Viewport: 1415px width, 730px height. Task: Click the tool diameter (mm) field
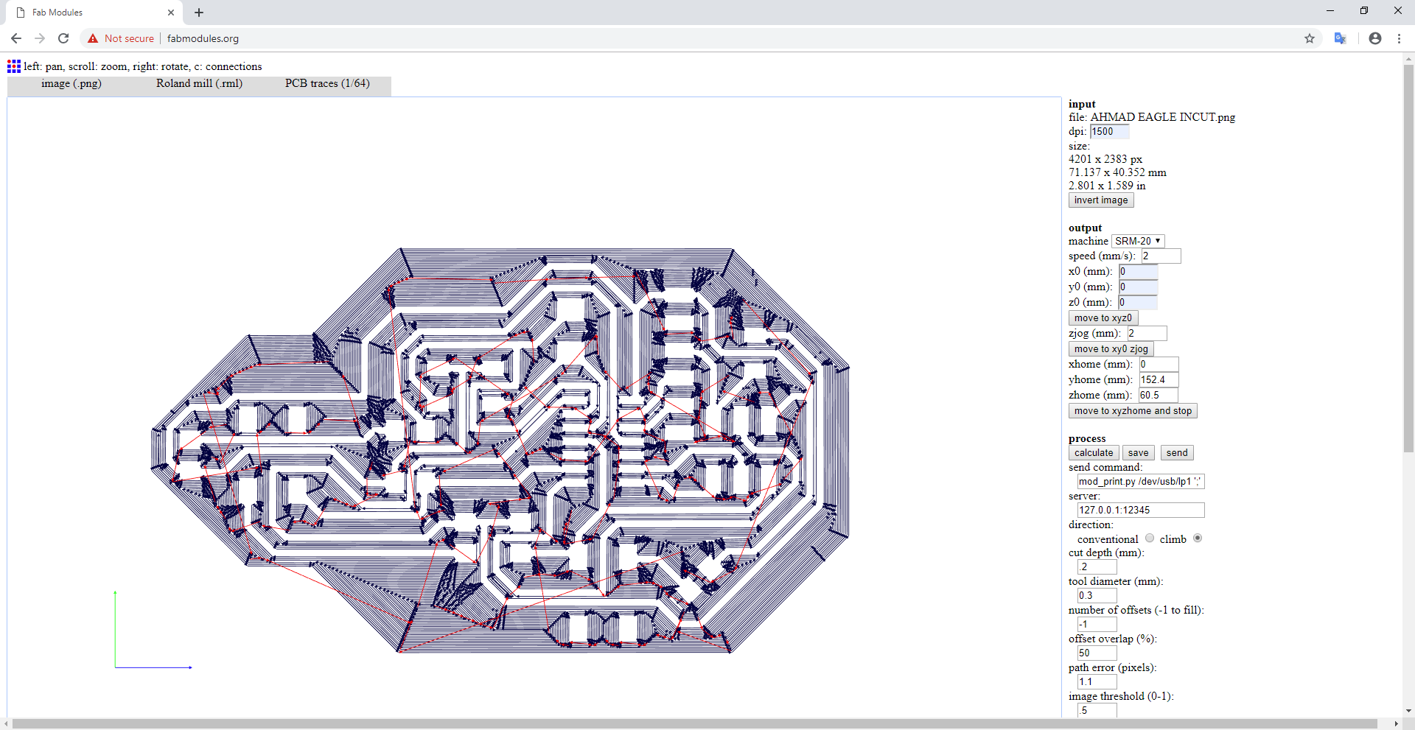point(1097,596)
